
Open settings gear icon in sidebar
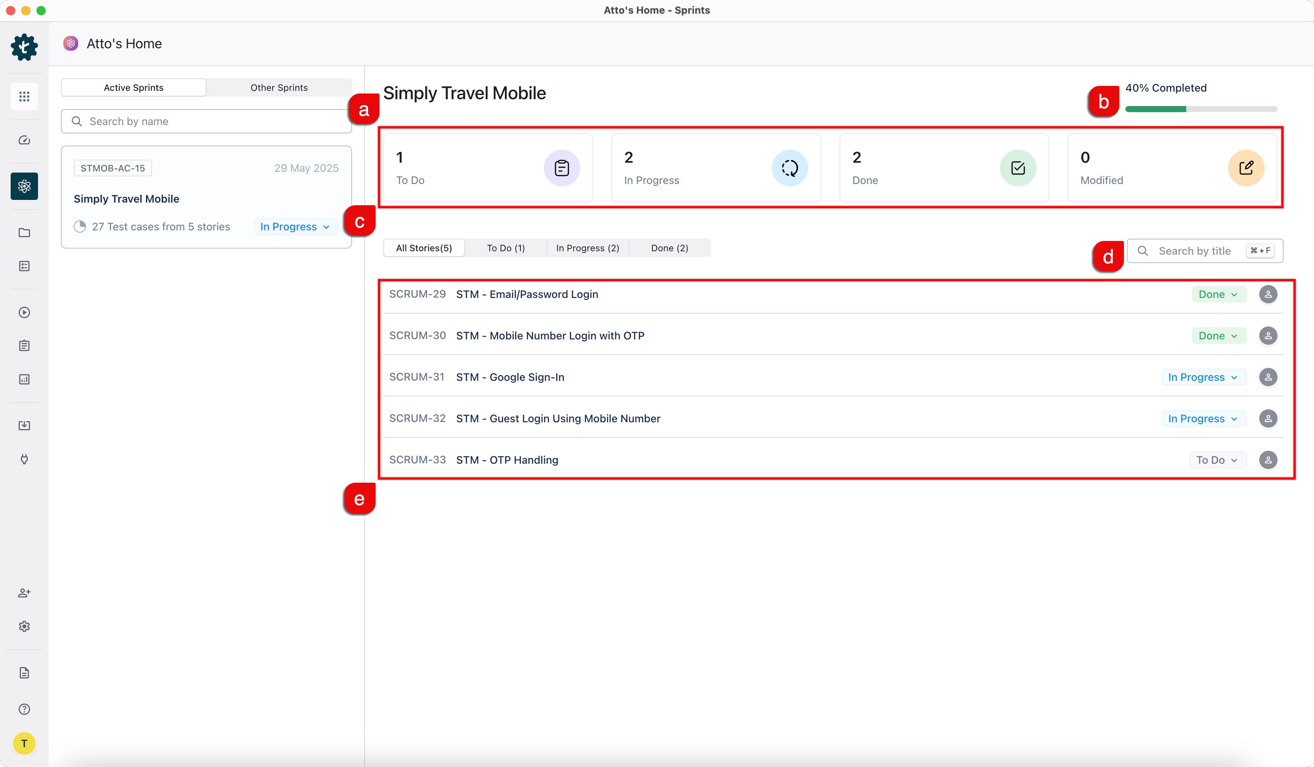pos(24,626)
